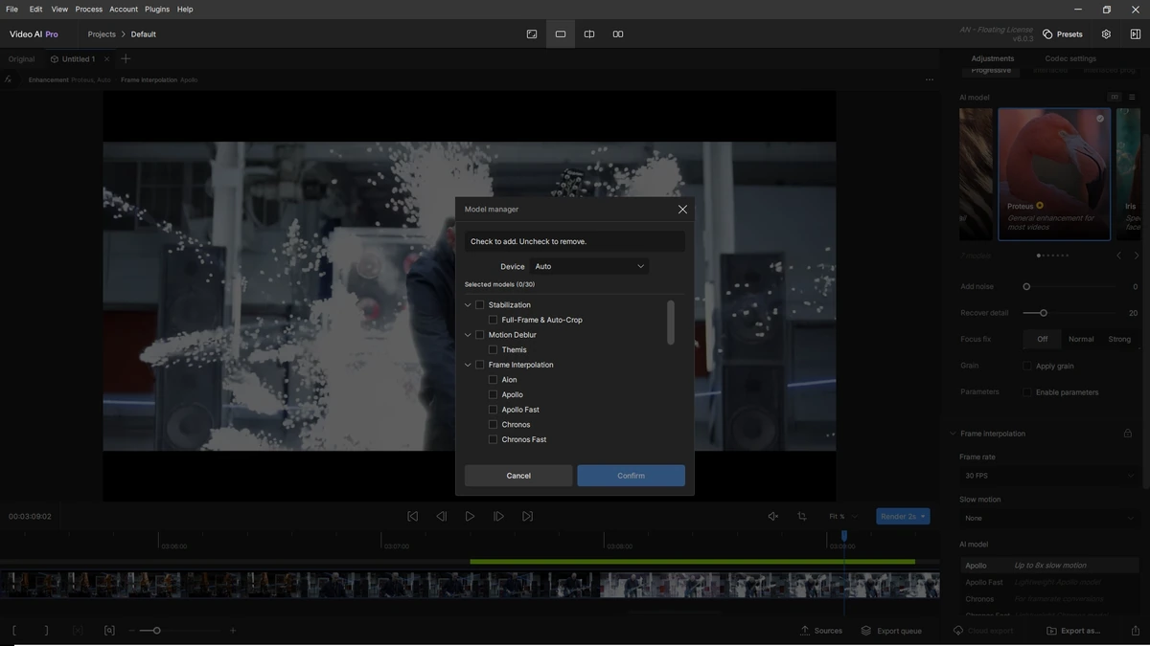Jump to the first frame

(412, 516)
